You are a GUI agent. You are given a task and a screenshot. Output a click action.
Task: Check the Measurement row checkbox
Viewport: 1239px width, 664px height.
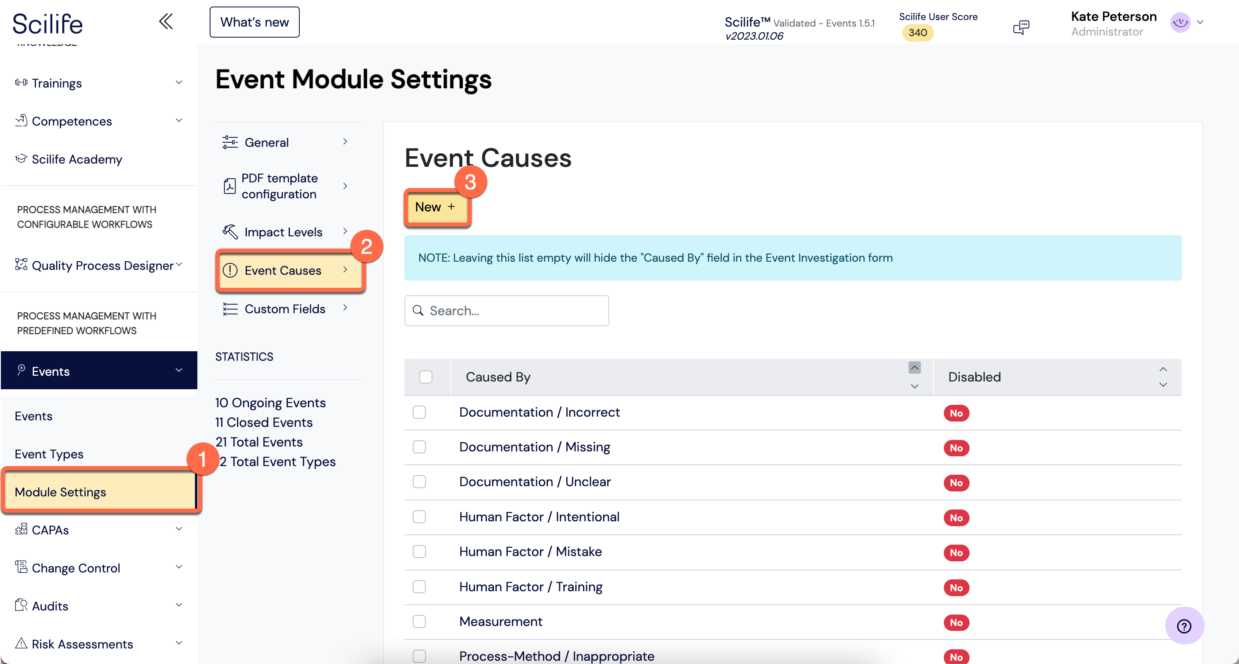419,621
